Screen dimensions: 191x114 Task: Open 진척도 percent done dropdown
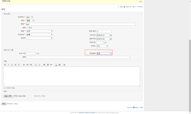[102, 46]
